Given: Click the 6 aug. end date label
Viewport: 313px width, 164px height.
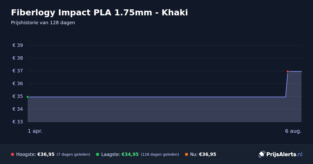Looking at the screenshot, I should click(293, 131).
